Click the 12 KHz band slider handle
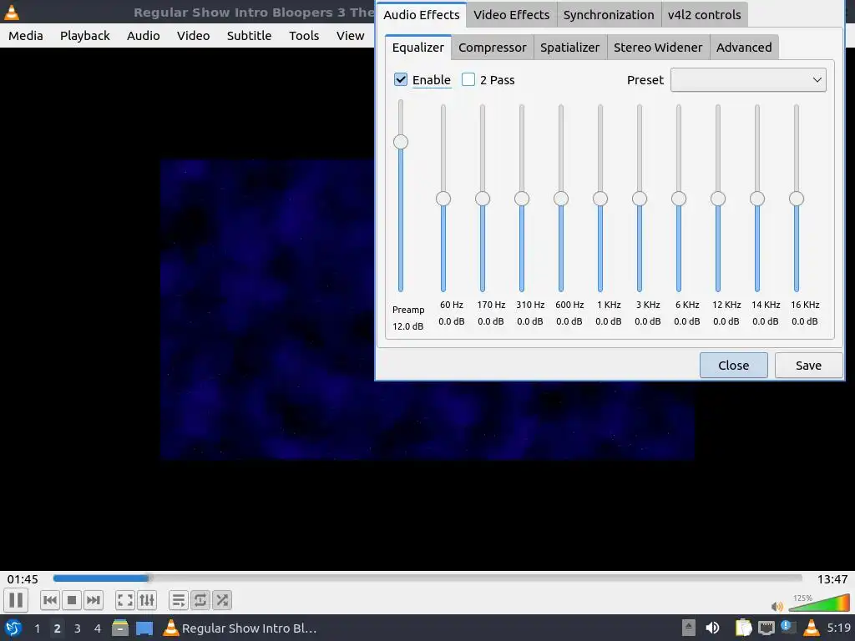Viewport: 855px width, 641px height. (x=718, y=199)
